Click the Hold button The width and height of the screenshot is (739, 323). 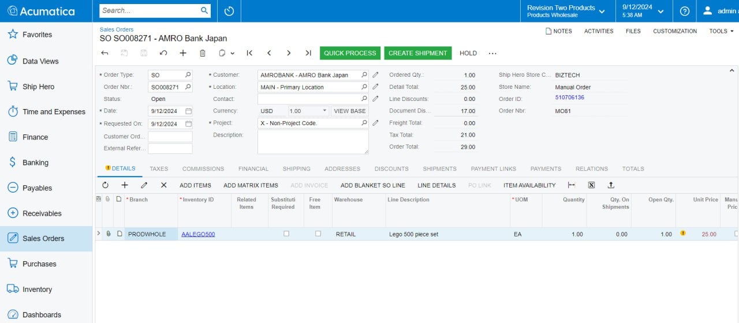click(x=468, y=53)
